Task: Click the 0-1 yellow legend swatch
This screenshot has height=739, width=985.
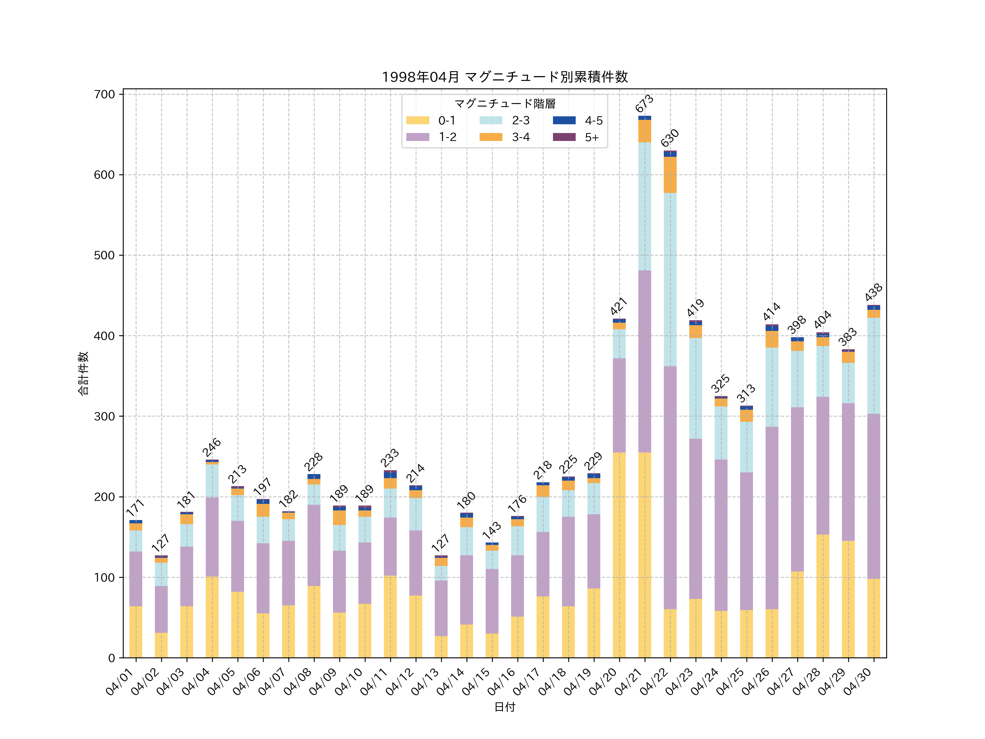Action: [417, 120]
